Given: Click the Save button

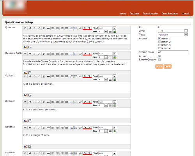Looking at the screenshot, I should (x=159, y=66).
